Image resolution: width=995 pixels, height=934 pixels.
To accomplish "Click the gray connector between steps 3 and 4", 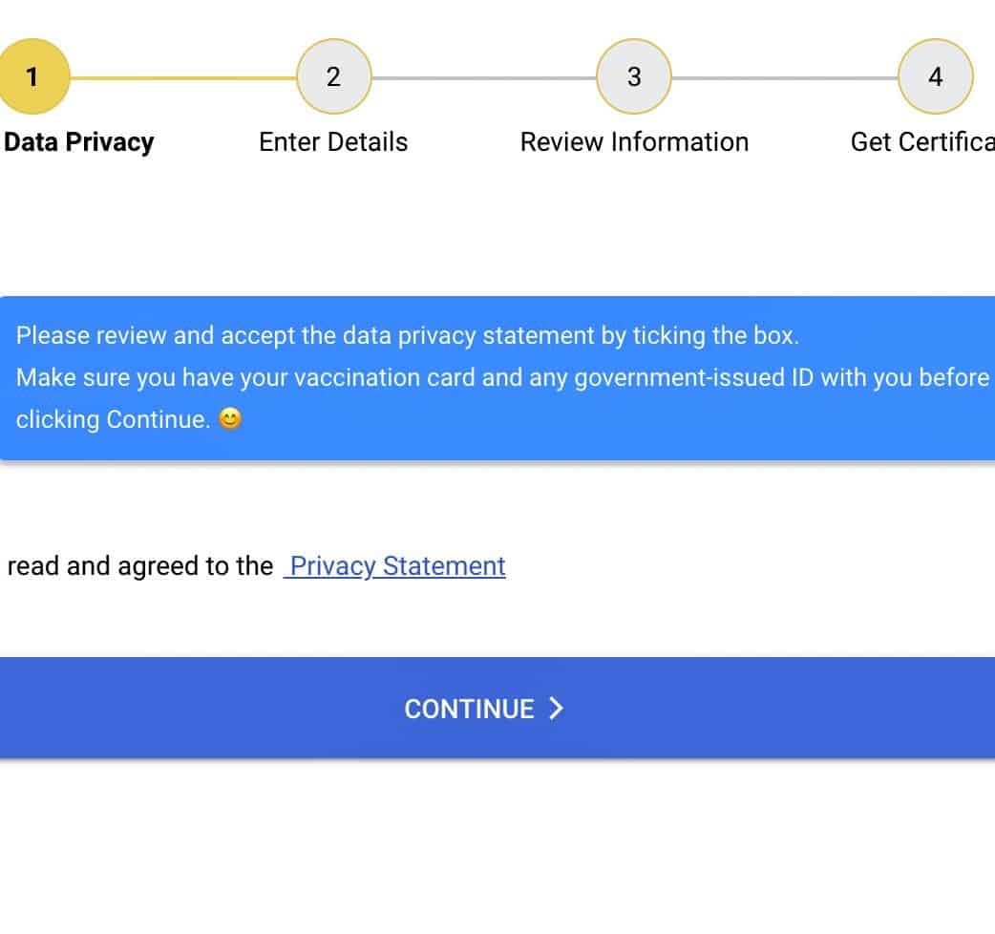I will coord(784,77).
